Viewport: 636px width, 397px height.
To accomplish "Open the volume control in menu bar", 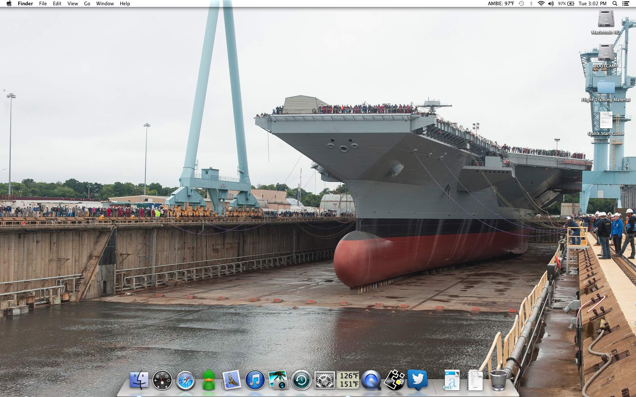I will (x=551, y=4).
